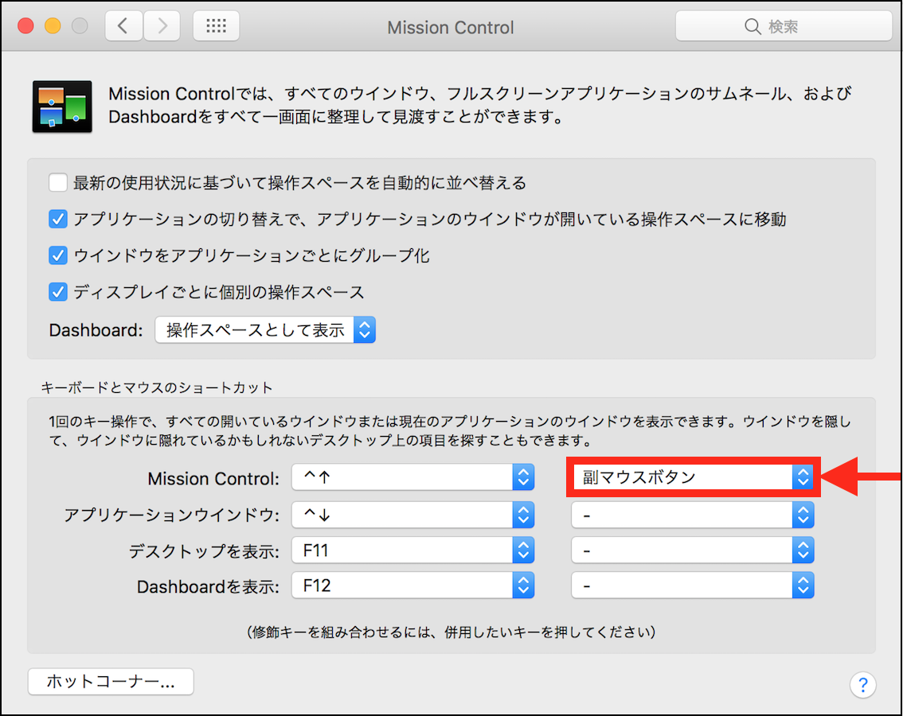Show all preferences grid icon
Screen dimensions: 903x716
pyautogui.click(x=216, y=26)
